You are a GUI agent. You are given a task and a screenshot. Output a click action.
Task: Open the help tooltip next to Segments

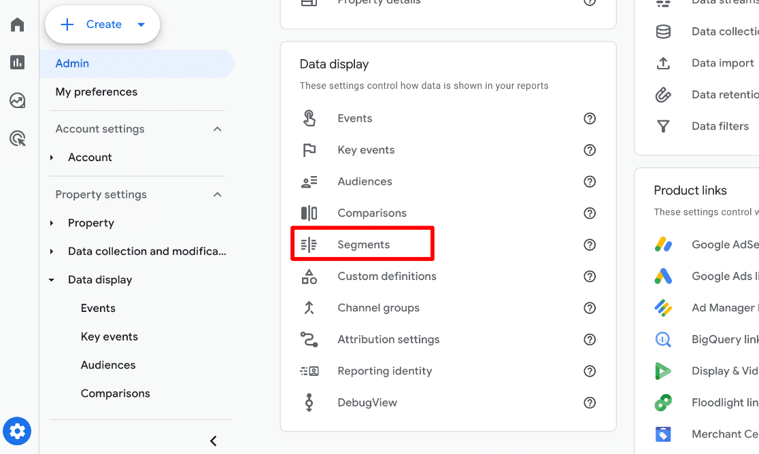pyautogui.click(x=590, y=245)
